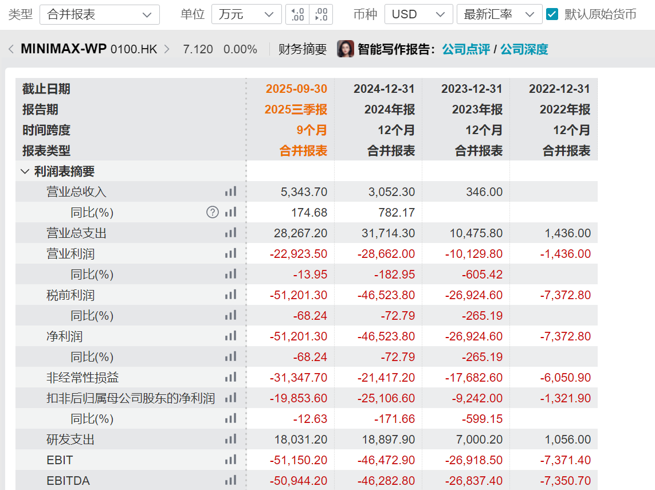Go to the next stock arrow
Image resolution: width=655 pixels, height=490 pixels.
(167, 49)
